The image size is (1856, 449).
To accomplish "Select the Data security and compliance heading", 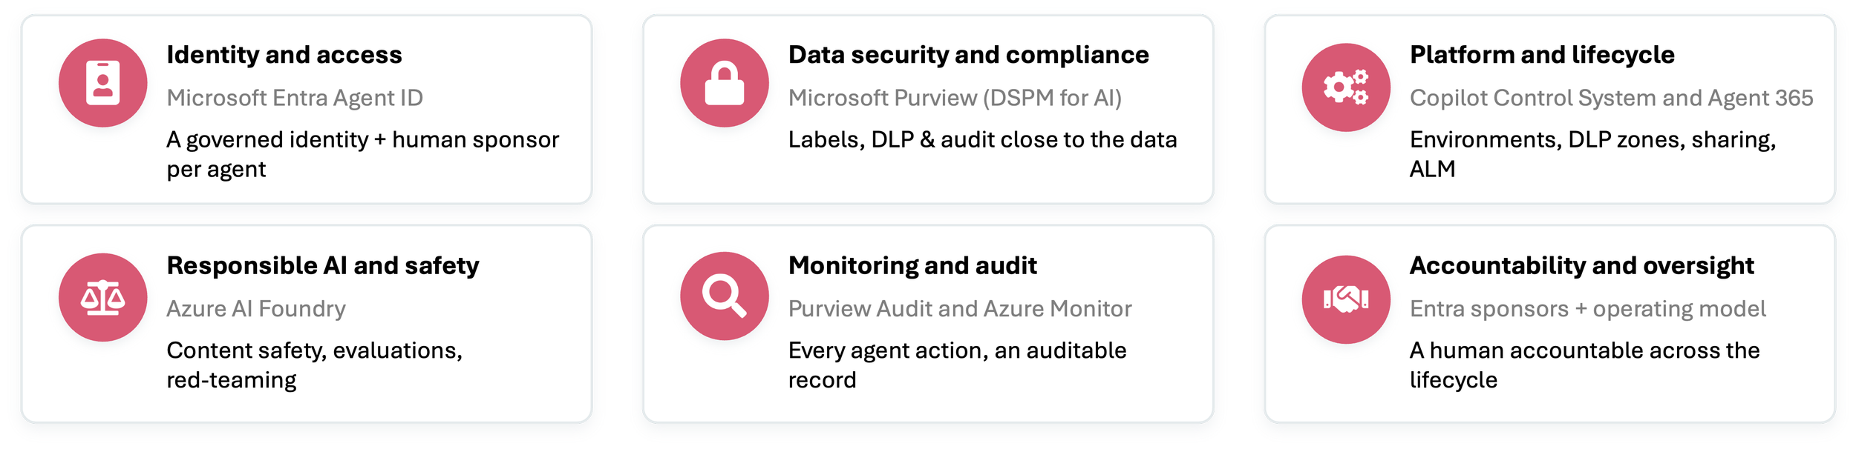I will click(x=968, y=55).
